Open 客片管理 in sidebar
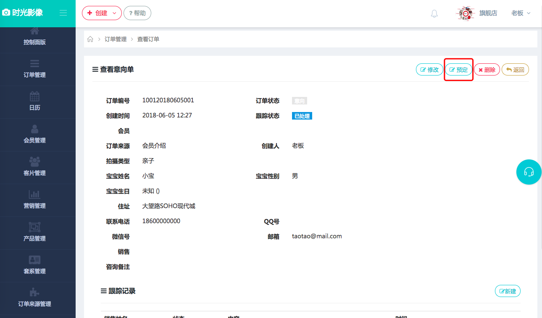 coord(34,167)
